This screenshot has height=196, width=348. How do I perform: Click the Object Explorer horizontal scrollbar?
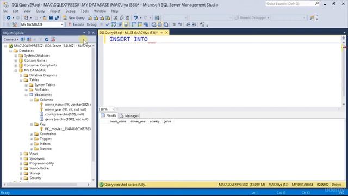[42, 185]
